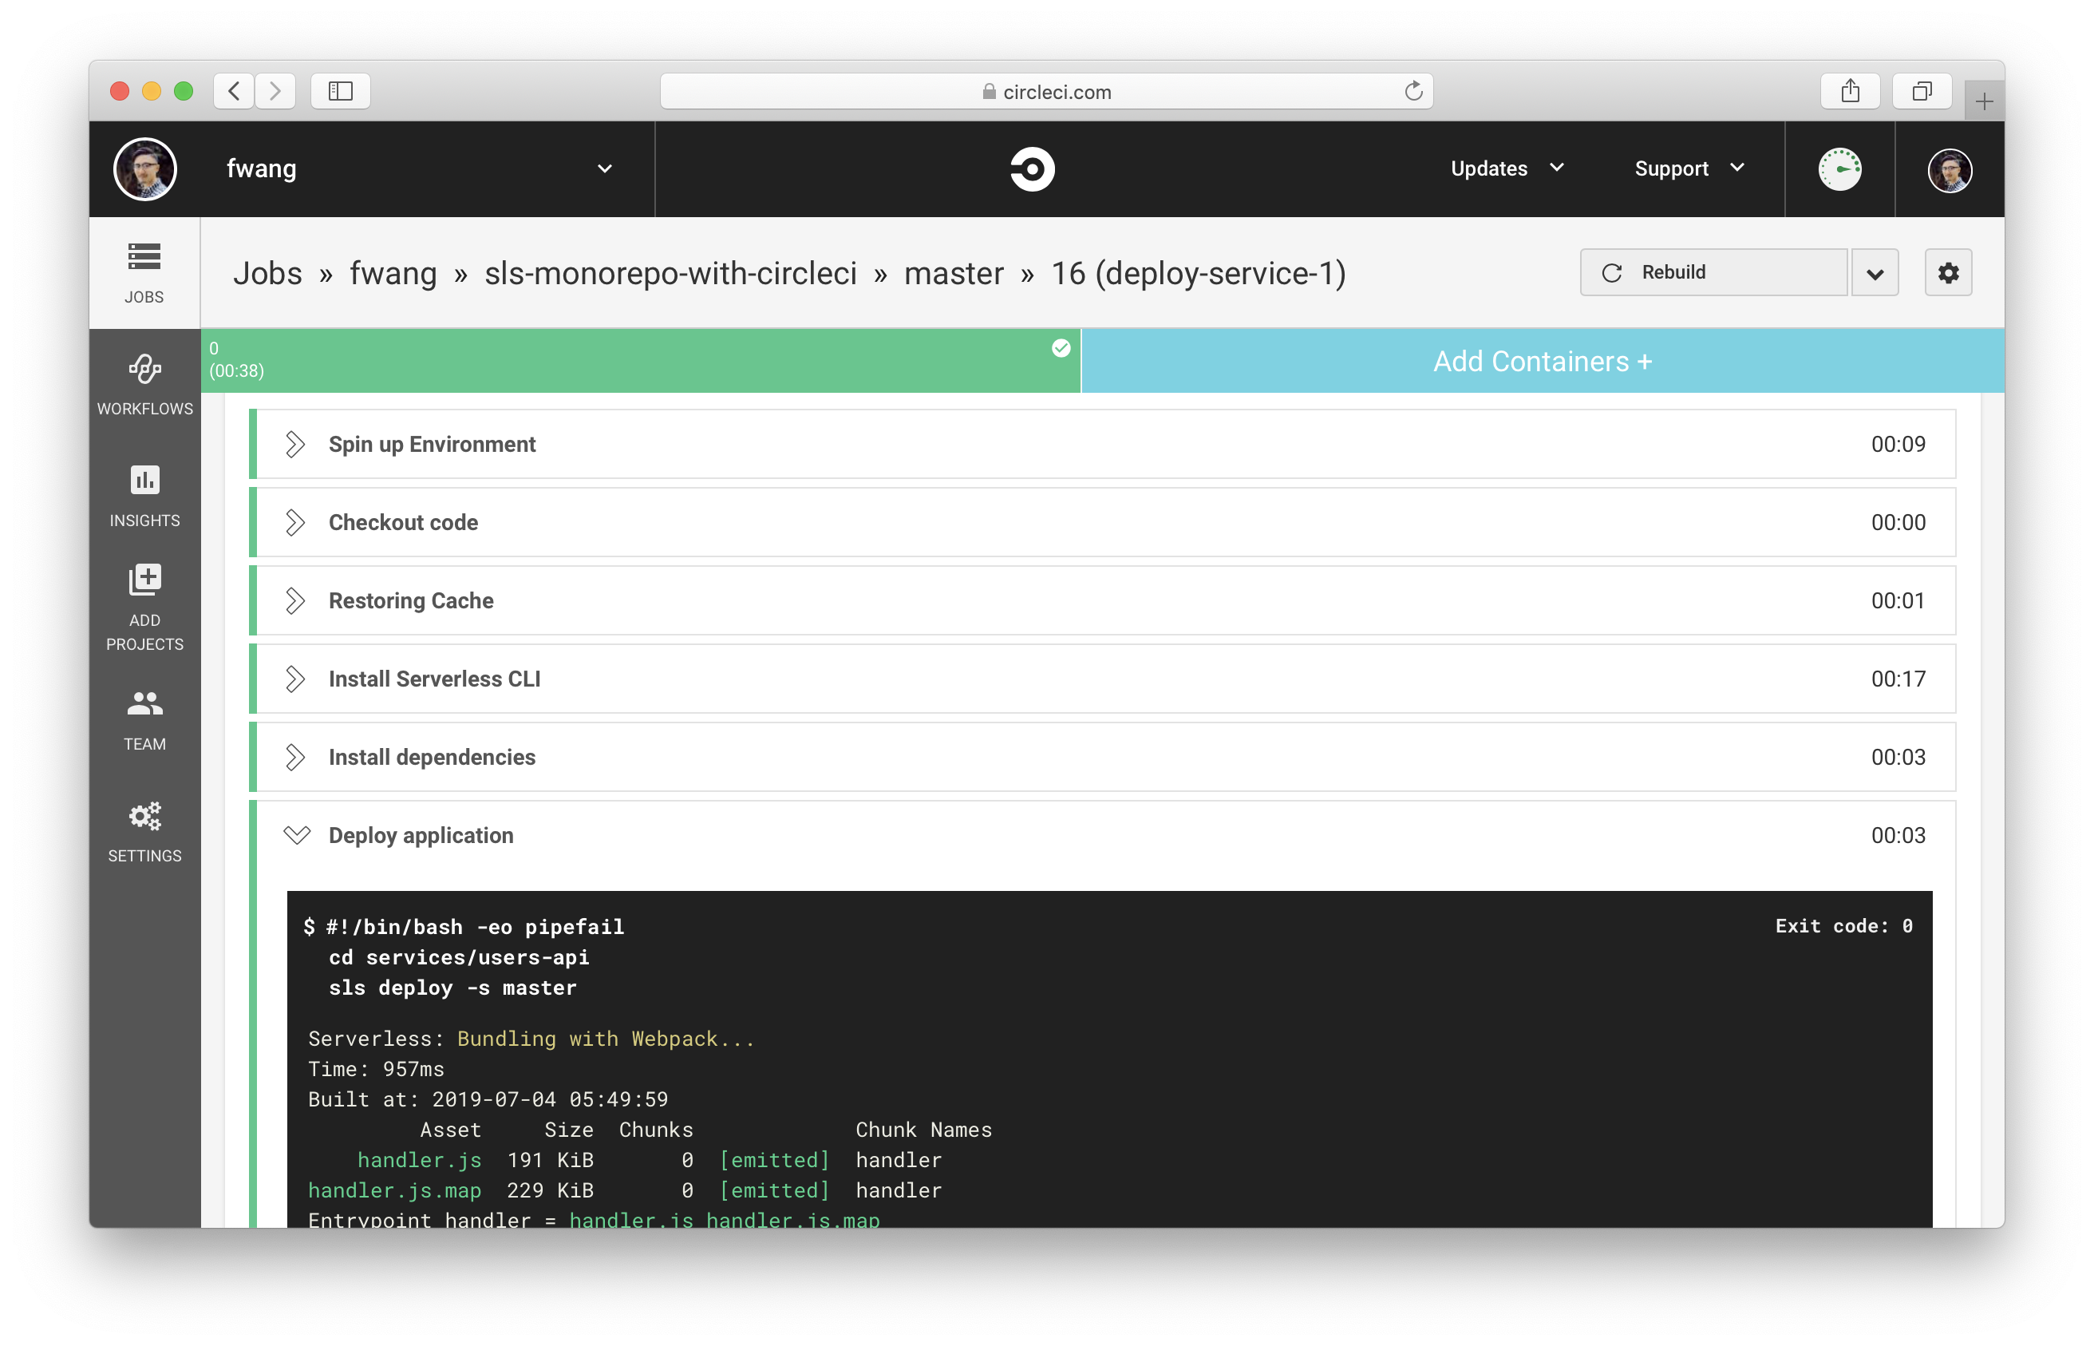The image size is (2094, 1346).
Task: Open Add Projects in the sidebar
Action: click(x=144, y=608)
